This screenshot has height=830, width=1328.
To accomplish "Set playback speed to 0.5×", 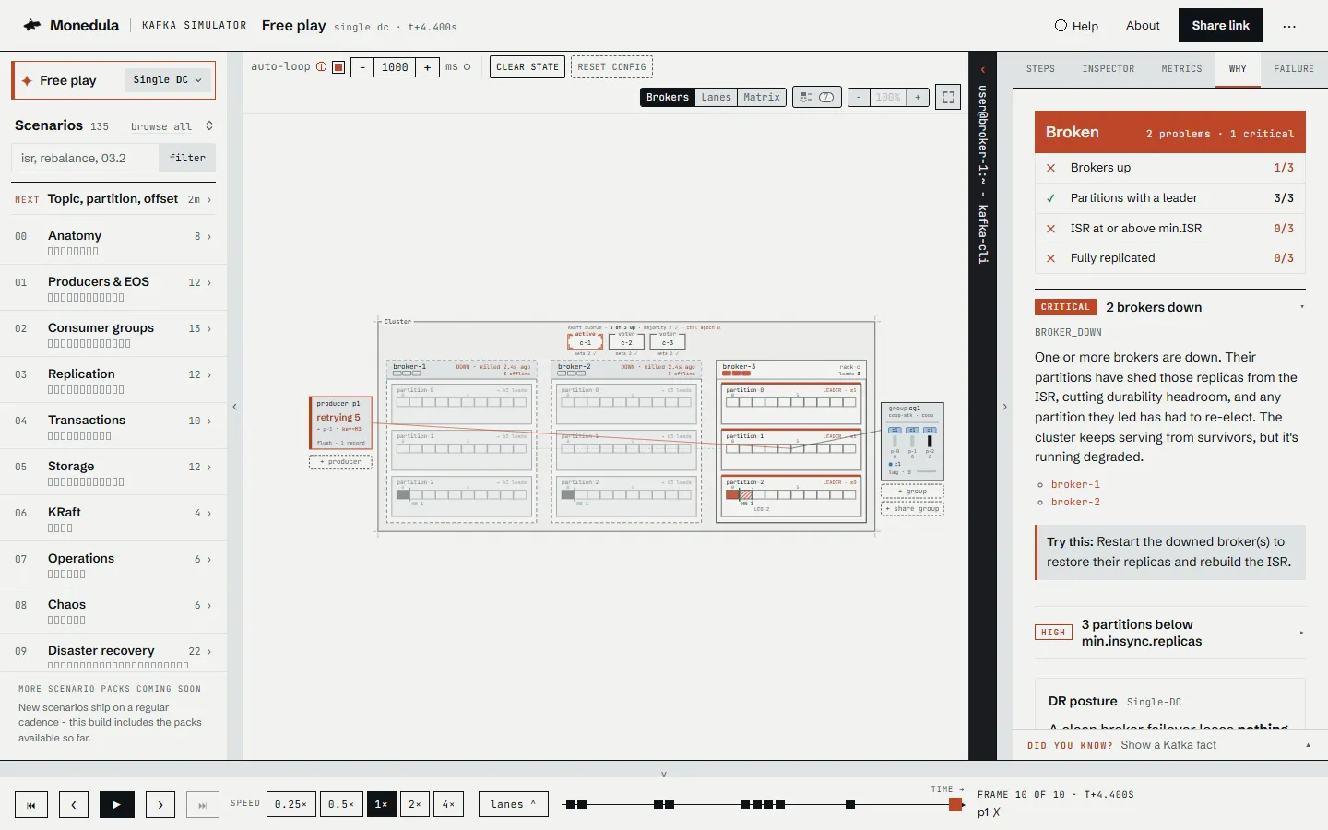I will [340, 804].
